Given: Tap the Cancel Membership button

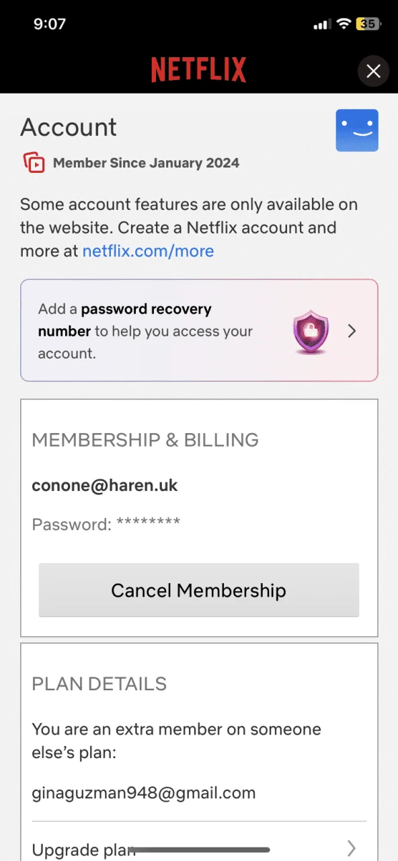Looking at the screenshot, I should pos(199,590).
